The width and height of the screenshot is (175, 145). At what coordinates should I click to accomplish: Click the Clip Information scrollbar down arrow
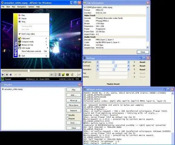click(x=147, y=47)
